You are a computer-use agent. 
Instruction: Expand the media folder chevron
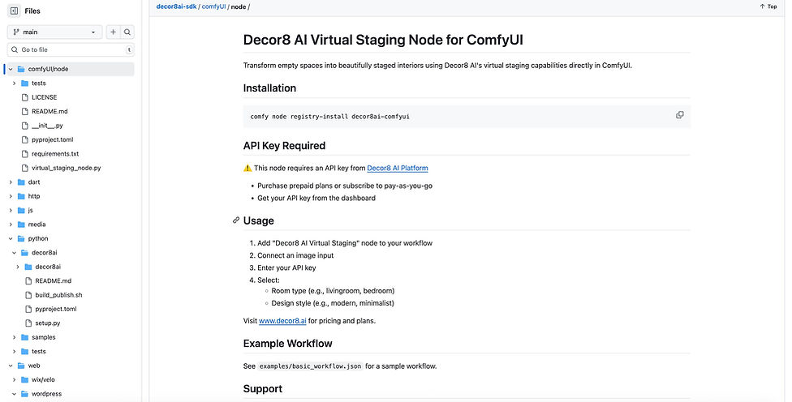point(11,225)
